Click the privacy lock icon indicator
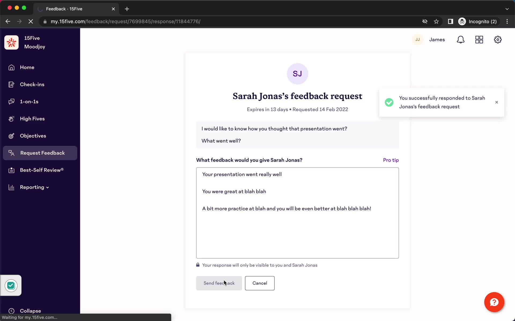This screenshot has width=515, height=321. point(198,265)
